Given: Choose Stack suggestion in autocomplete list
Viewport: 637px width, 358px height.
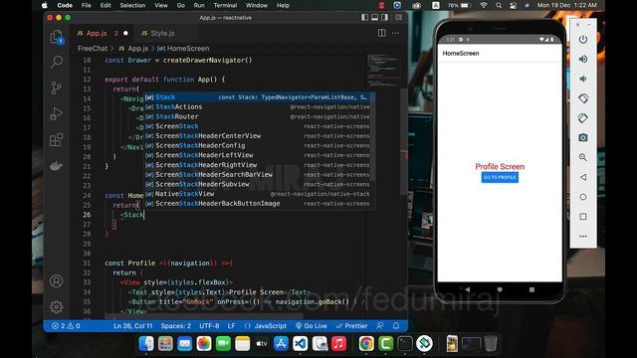Looking at the screenshot, I should 260,97.
